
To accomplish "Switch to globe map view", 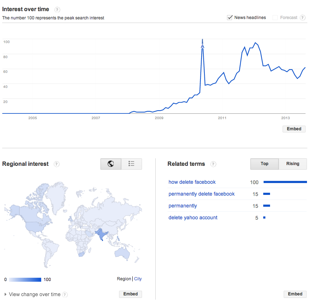I will click(111, 164).
